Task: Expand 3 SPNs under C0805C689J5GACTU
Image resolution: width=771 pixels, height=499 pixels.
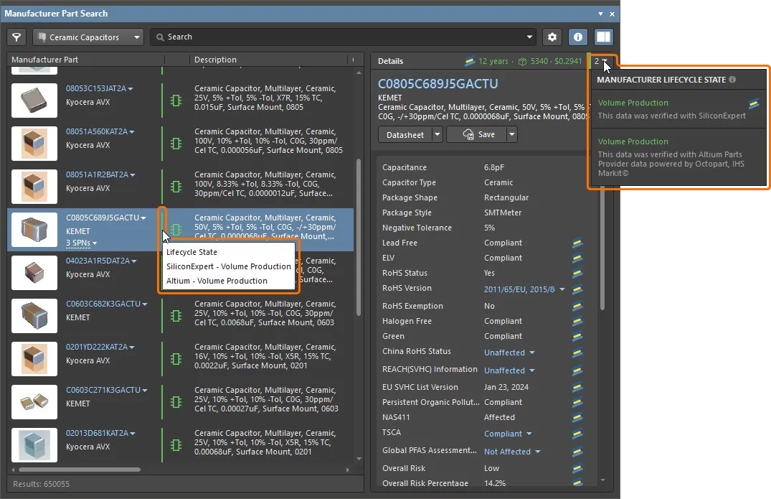Action: (80, 243)
